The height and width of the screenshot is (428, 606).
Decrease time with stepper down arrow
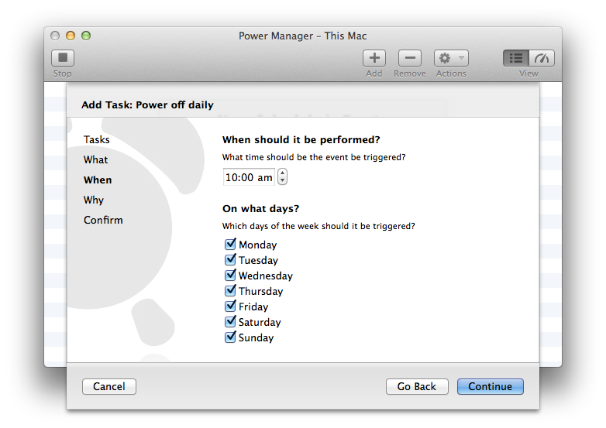coord(283,181)
